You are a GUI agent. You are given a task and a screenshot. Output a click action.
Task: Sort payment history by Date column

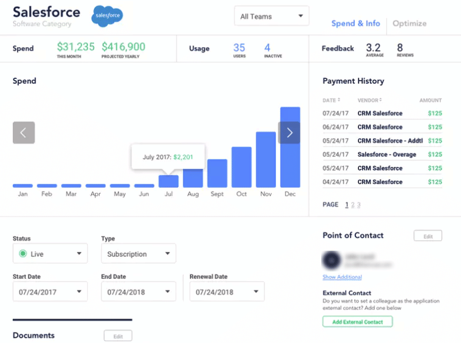(331, 100)
